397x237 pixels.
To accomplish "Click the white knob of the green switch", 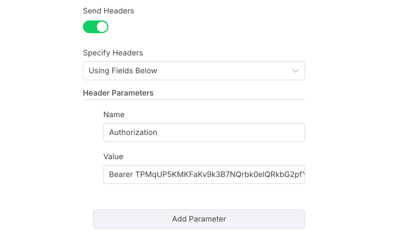I will coord(102,27).
